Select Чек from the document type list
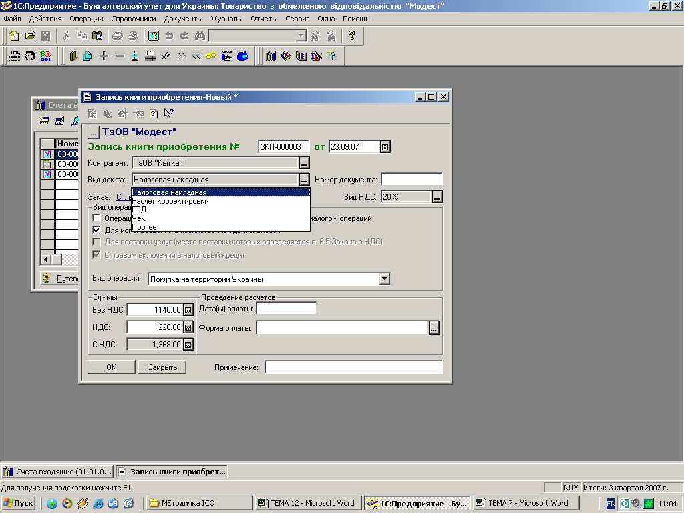The width and height of the screenshot is (684, 513). coord(220,218)
